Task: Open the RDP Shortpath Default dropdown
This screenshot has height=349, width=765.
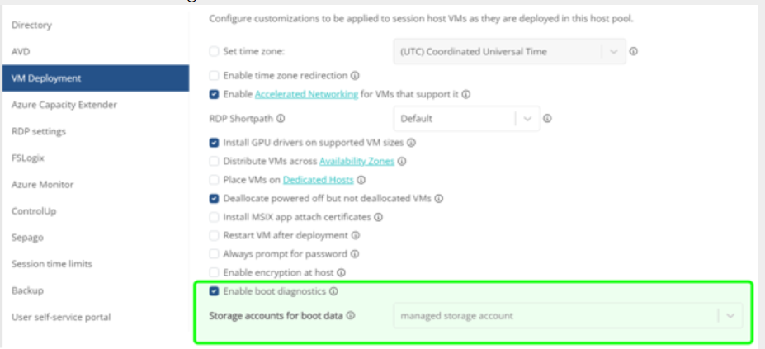Action: coord(466,118)
